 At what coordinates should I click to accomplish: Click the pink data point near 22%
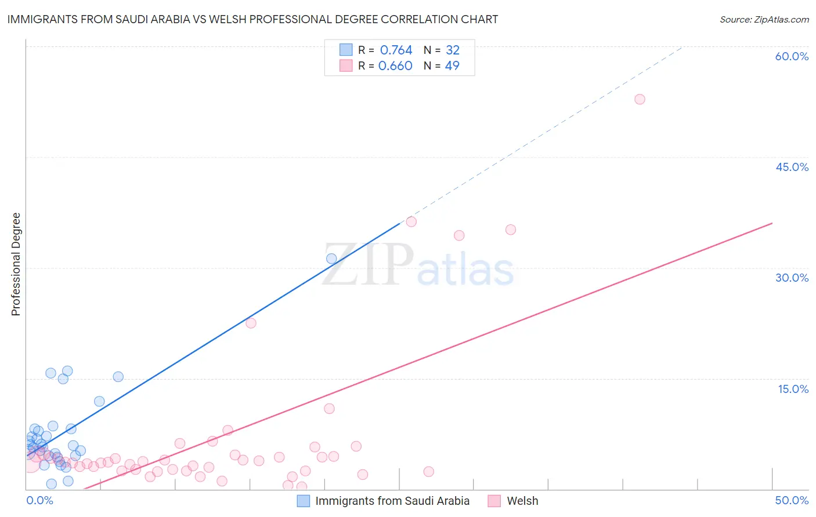(x=251, y=323)
